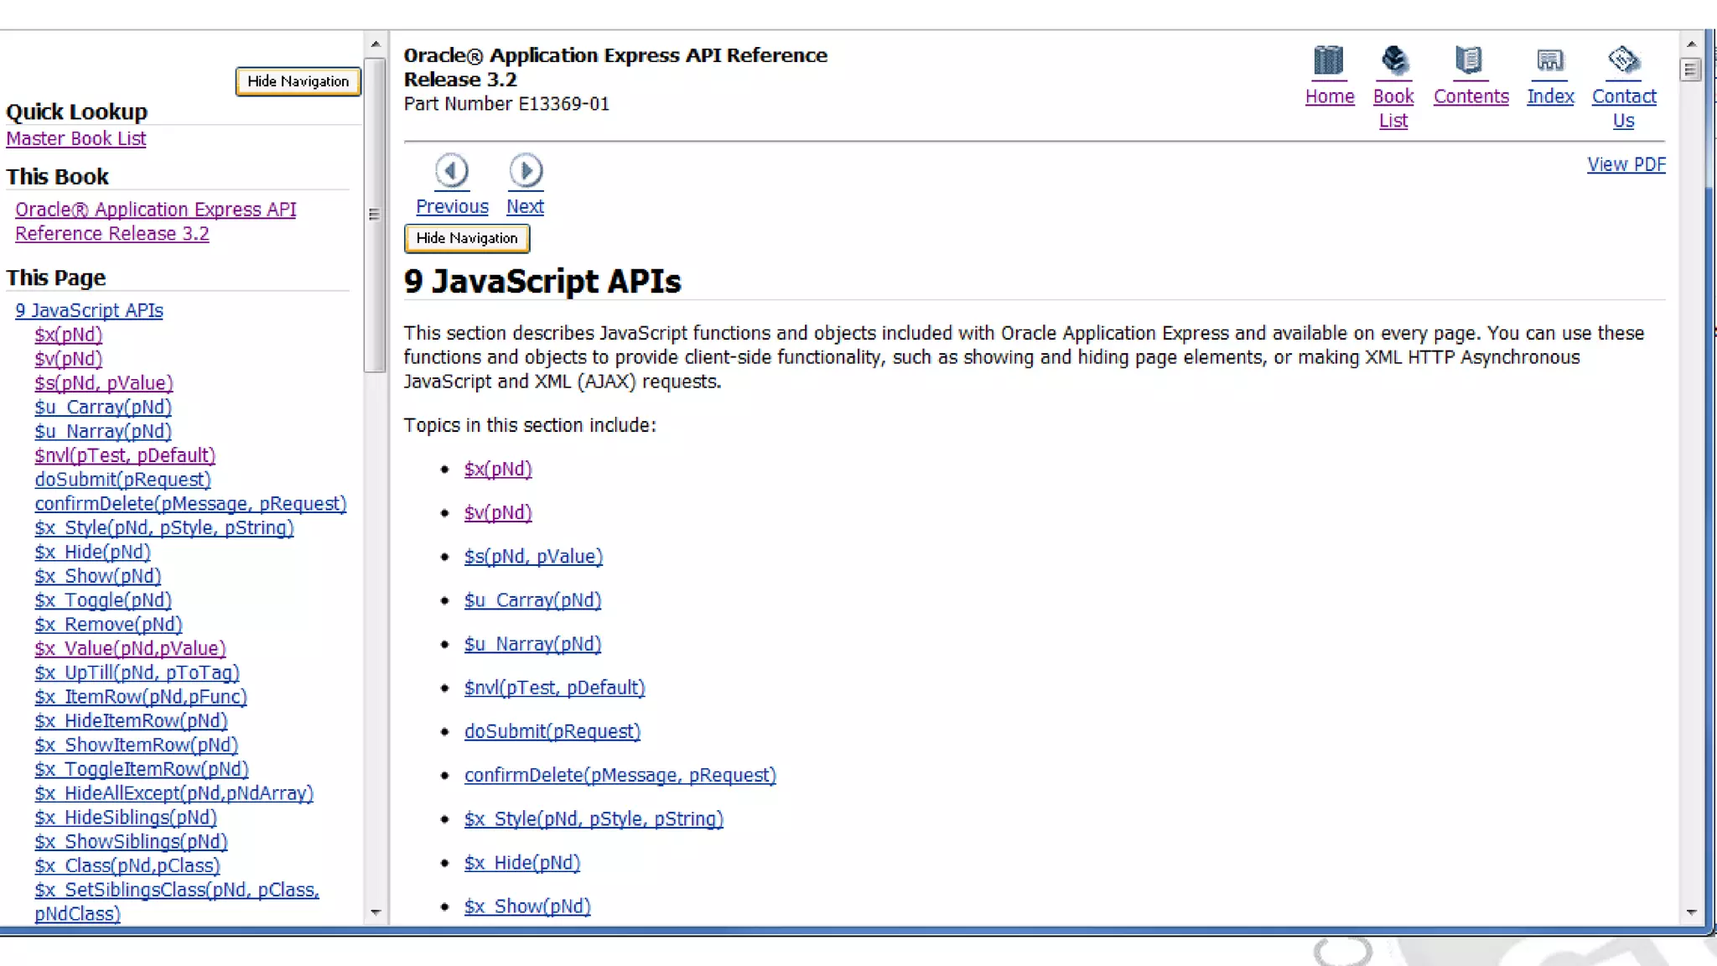The height and width of the screenshot is (966, 1717).
Task: Click $x_HideSiblings(pNd) in the sidebar
Action: point(126,818)
